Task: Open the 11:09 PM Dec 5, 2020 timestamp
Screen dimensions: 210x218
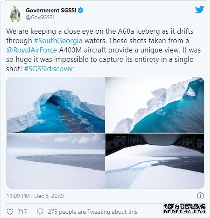Action: tap(35, 196)
